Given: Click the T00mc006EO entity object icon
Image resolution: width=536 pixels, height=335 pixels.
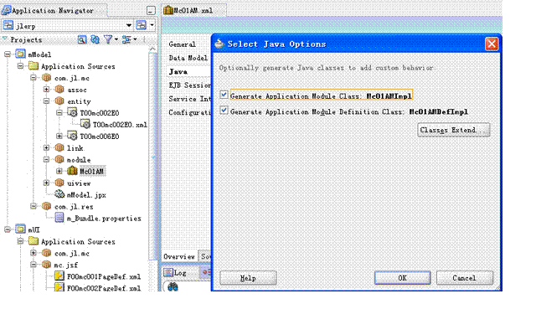Looking at the screenshot, I should click(72, 136).
